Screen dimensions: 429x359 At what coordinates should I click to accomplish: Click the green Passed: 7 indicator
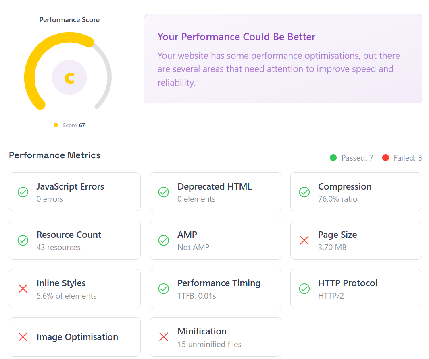click(351, 158)
